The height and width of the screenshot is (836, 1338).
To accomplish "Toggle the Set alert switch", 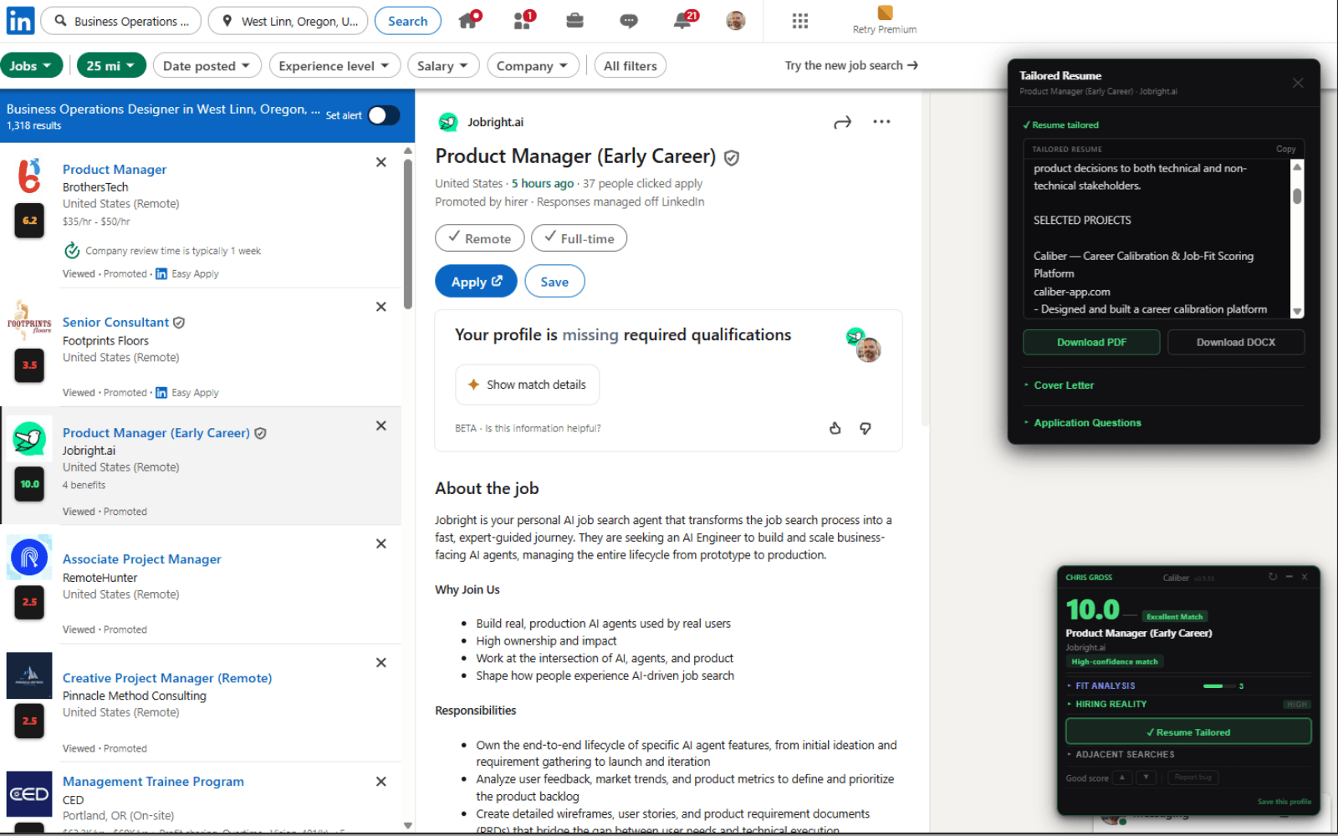I will tap(383, 115).
